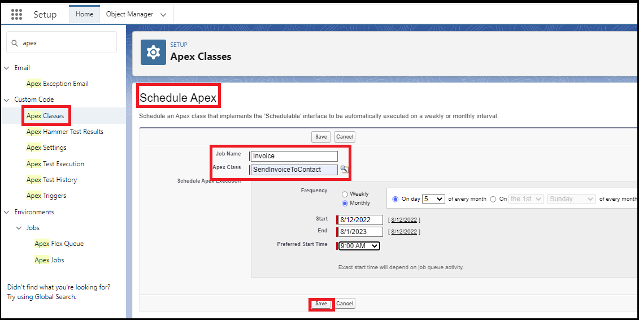Image resolution: width=639 pixels, height=320 pixels.
Task: Click the Schedule Apex heading
Action: click(178, 98)
